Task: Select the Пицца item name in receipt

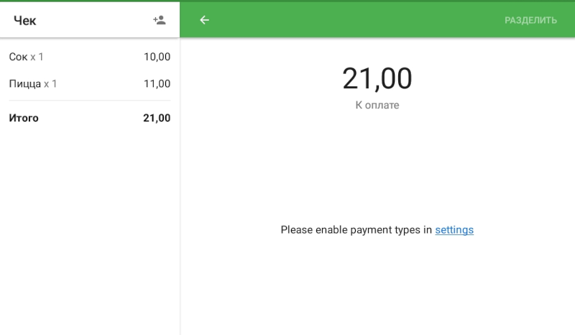Action: click(24, 84)
